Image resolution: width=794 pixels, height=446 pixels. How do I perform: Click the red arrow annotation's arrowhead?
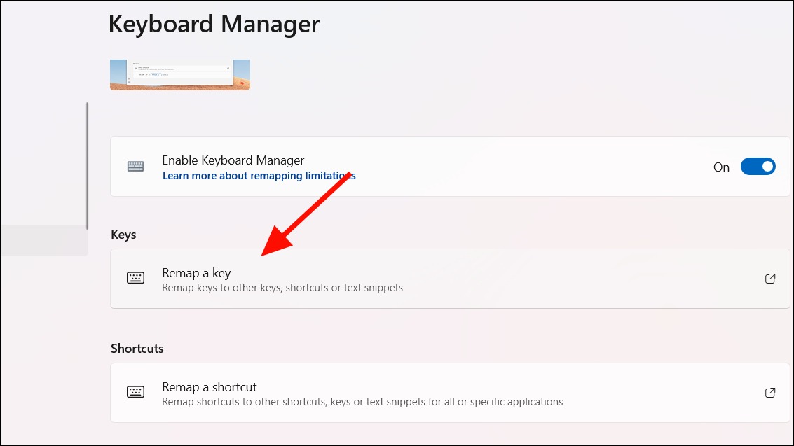(277, 240)
